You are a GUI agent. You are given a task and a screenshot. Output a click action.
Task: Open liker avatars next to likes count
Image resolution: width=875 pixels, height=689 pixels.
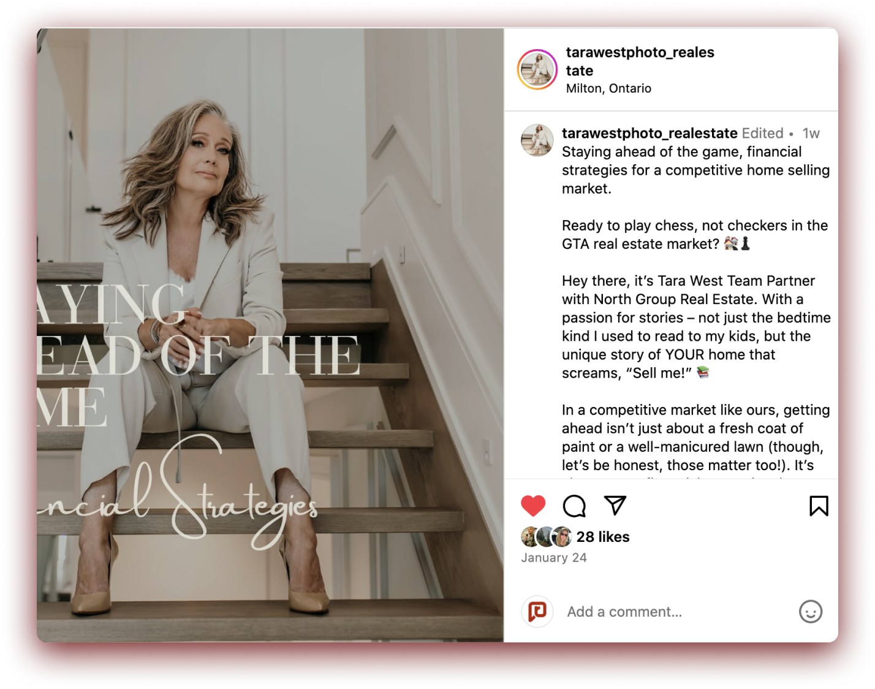[x=547, y=537]
